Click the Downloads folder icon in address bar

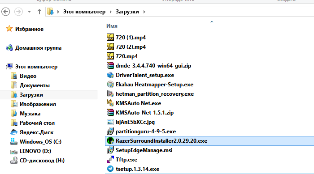(x=50, y=12)
